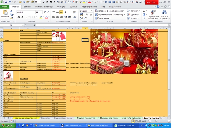Viewport: 211px width, 128px height.
Task: Click the fill color bucket icon
Action: (41, 17)
